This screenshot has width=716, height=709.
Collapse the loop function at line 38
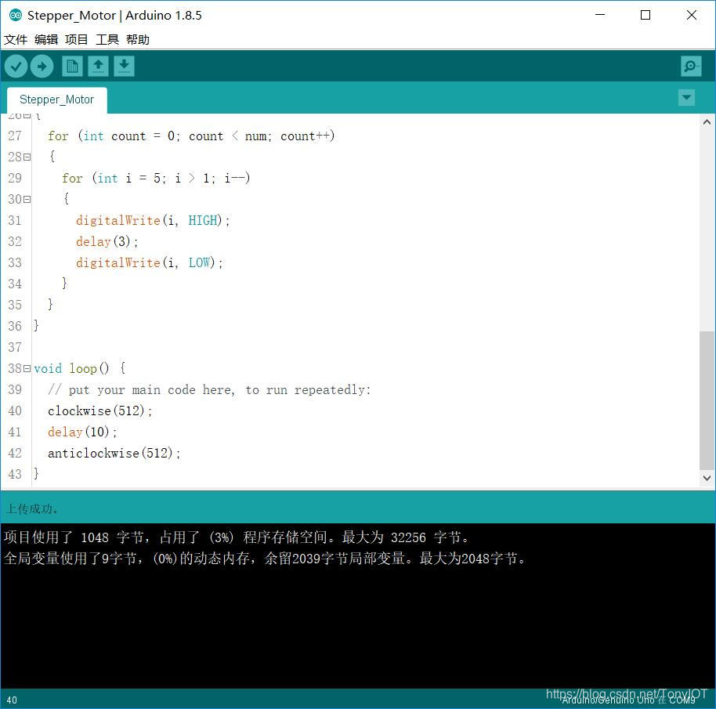tap(27, 368)
